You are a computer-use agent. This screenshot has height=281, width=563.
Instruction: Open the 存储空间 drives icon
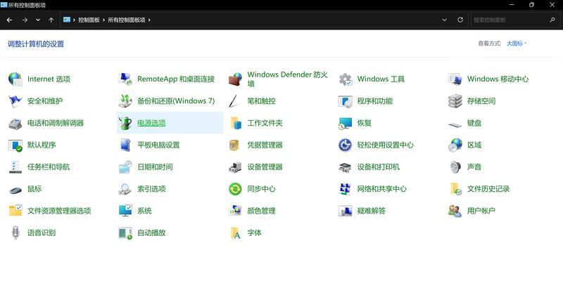(x=455, y=101)
